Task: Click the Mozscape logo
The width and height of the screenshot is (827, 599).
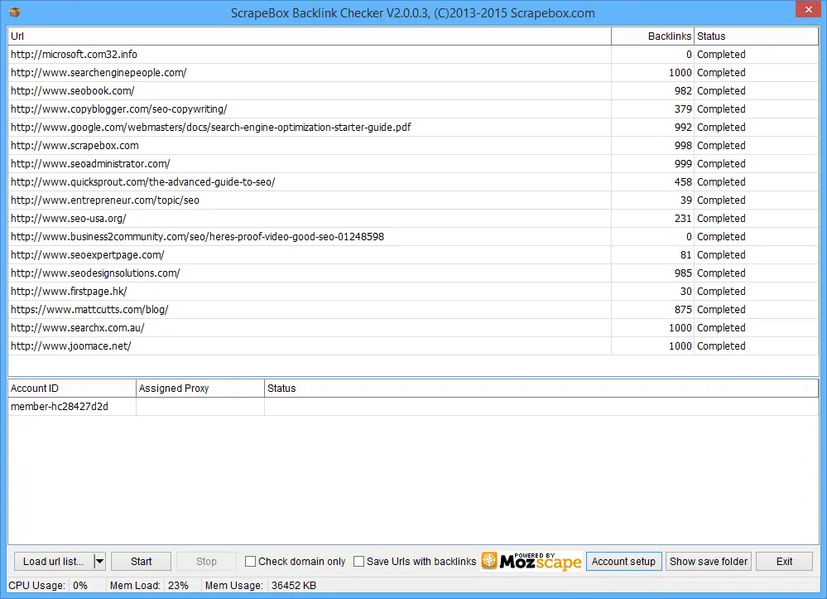Action: (x=531, y=561)
